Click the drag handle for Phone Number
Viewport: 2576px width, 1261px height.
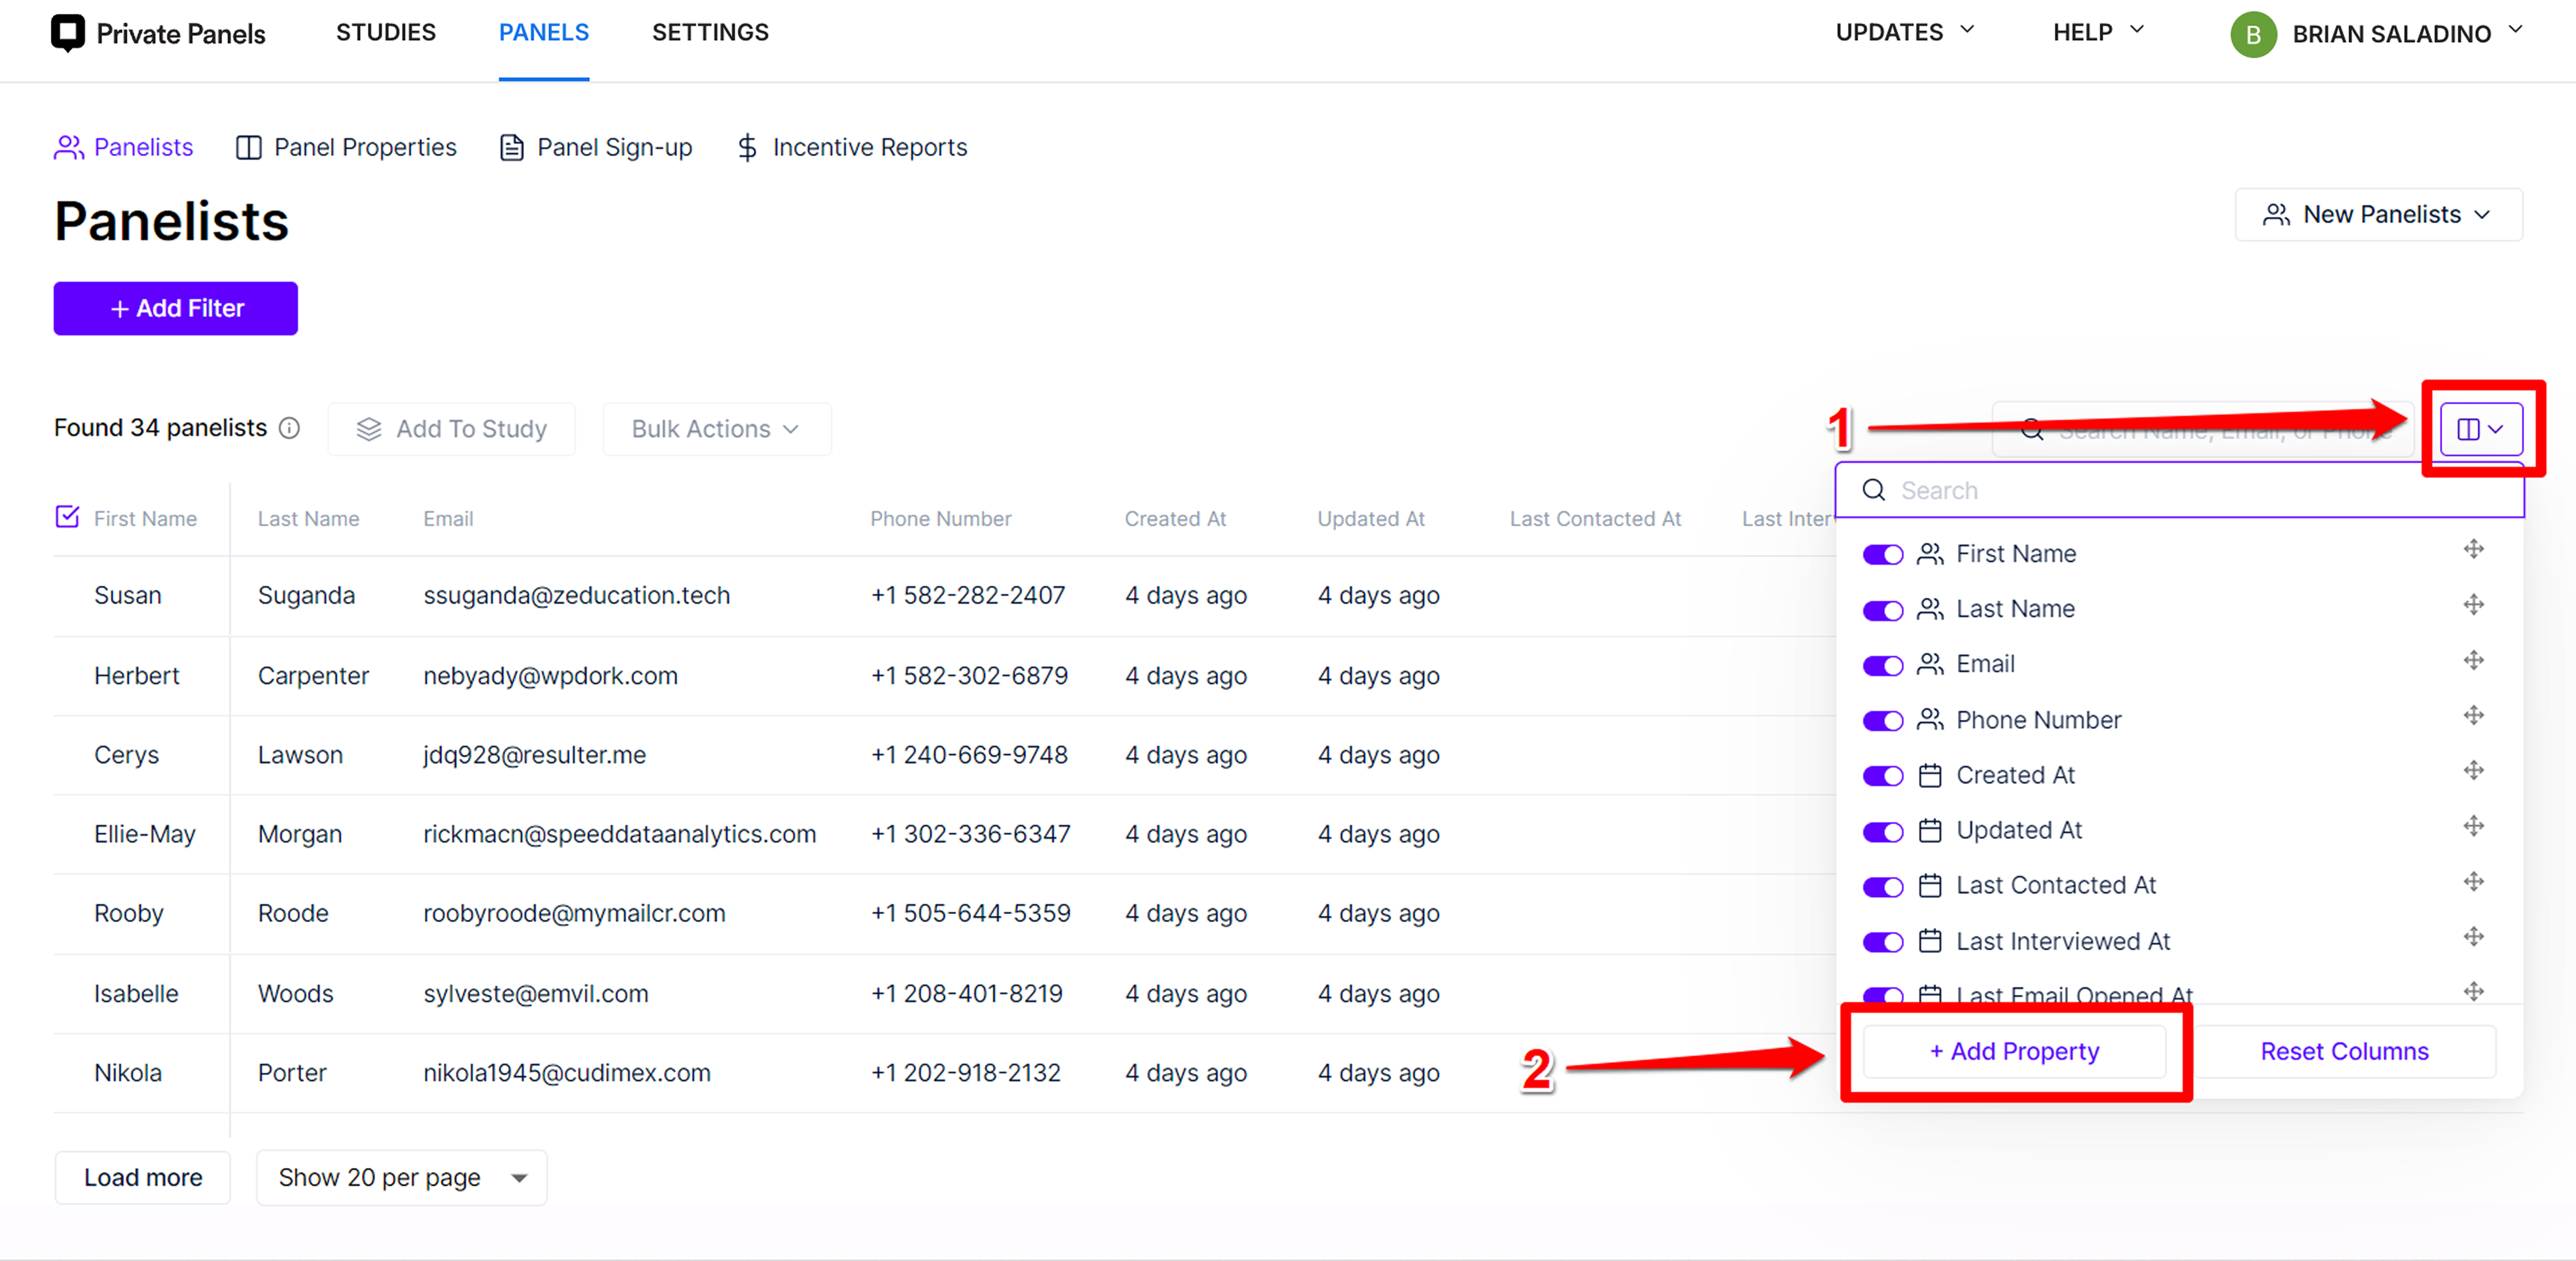[x=2473, y=715]
